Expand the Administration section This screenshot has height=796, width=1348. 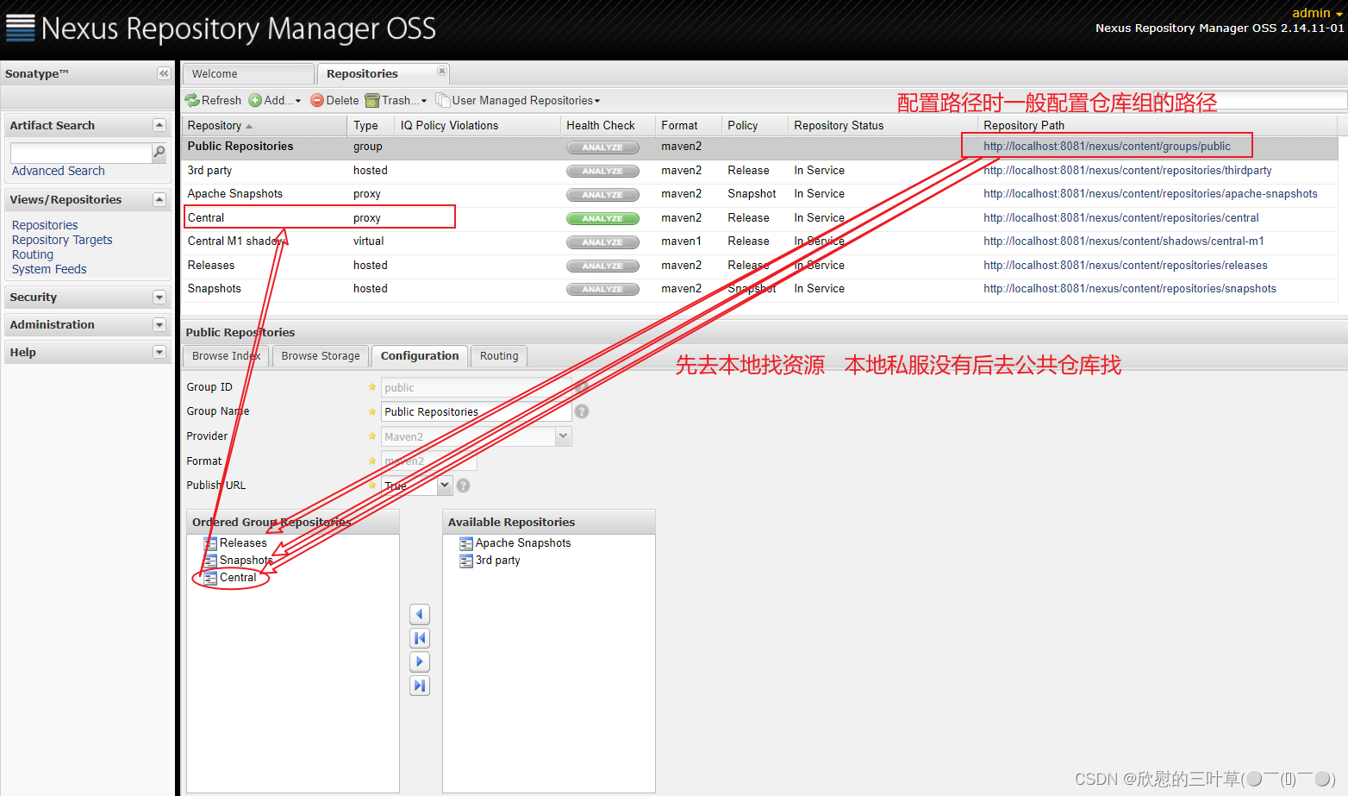(159, 324)
